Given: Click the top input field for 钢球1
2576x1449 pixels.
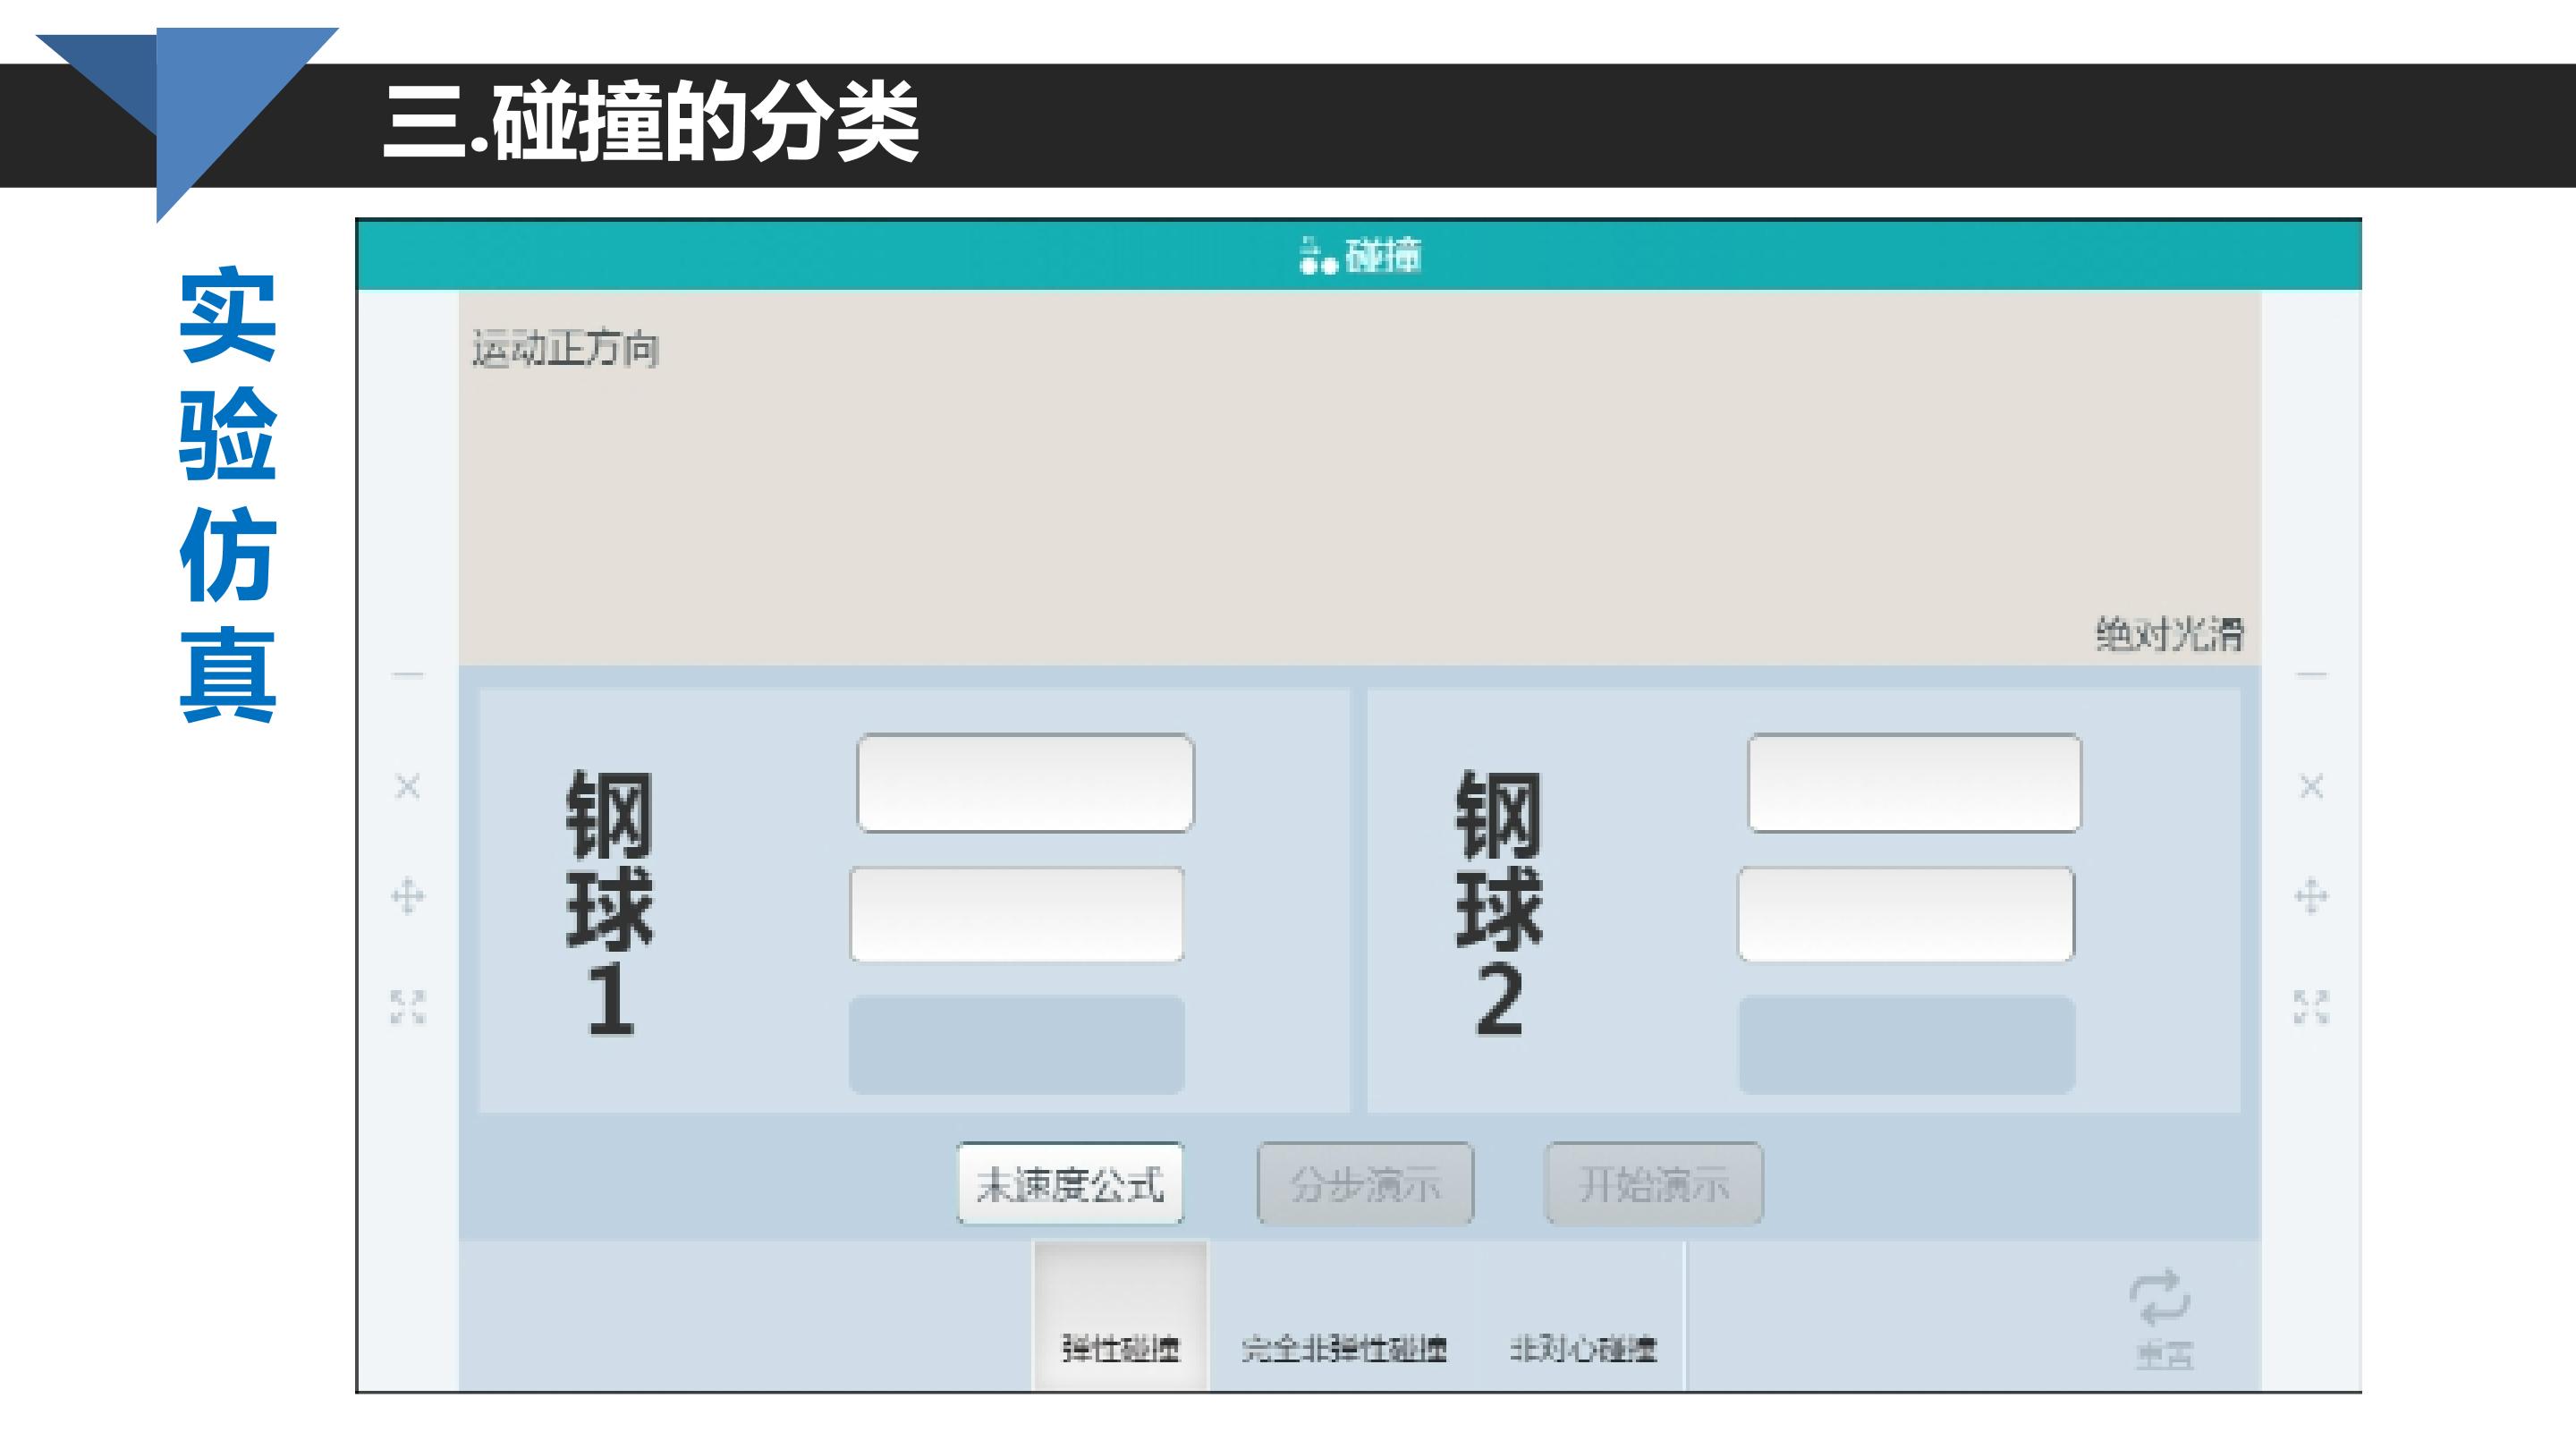Looking at the screenshot, I should pos(1025,783).
